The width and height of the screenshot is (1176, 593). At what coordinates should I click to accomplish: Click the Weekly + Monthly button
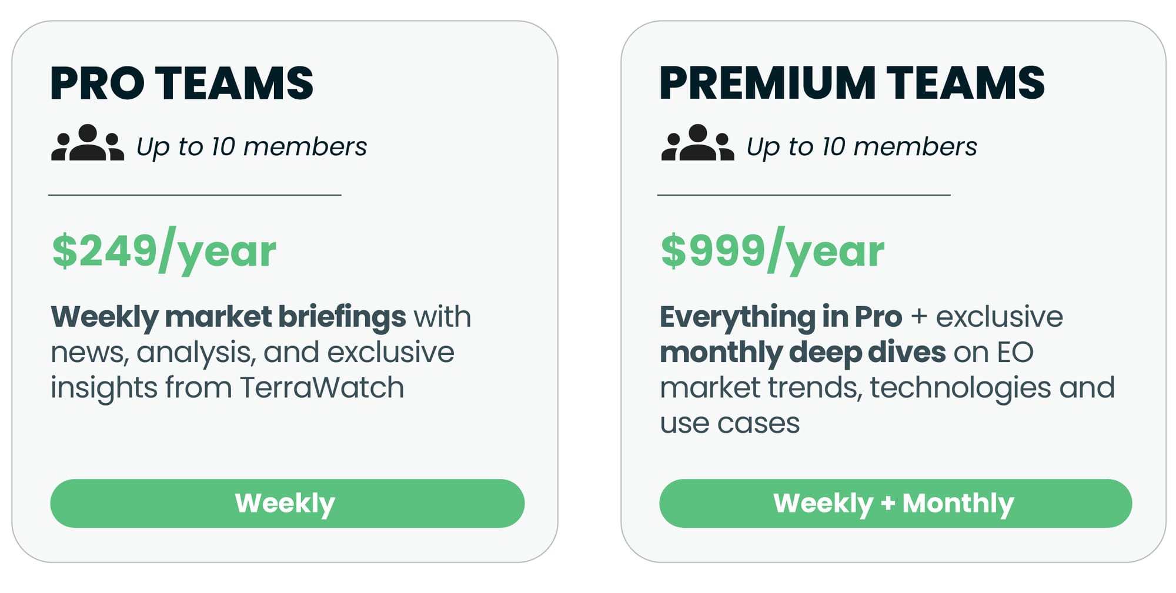pyautogui.click(x=896, y=503)
